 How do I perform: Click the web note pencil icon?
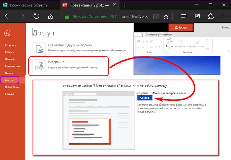click(x=198, y=16)
